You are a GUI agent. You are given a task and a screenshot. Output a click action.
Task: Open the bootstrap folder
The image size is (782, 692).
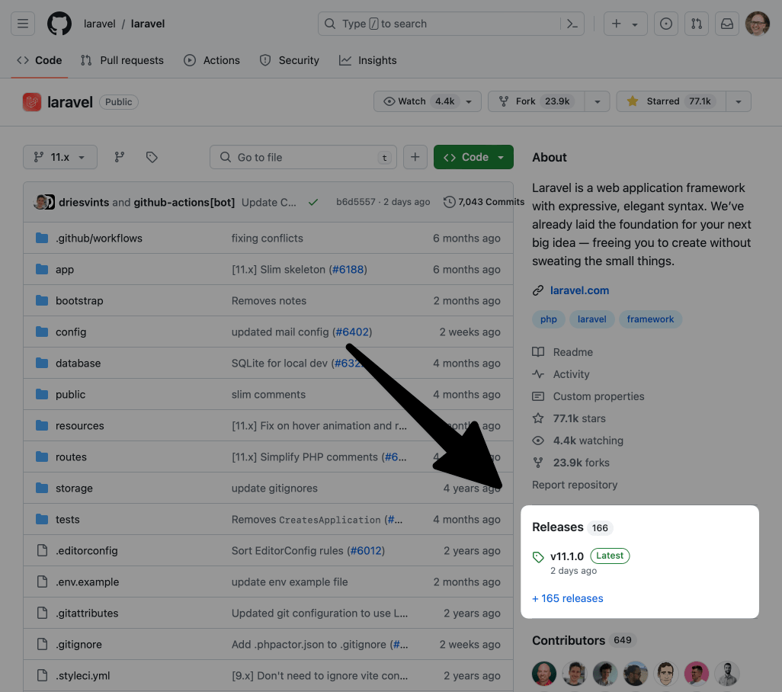[x=79, y=300]
